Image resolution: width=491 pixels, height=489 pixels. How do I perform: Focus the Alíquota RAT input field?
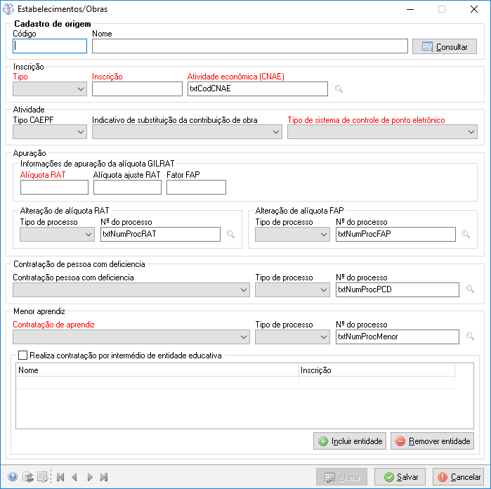[55, 188]
